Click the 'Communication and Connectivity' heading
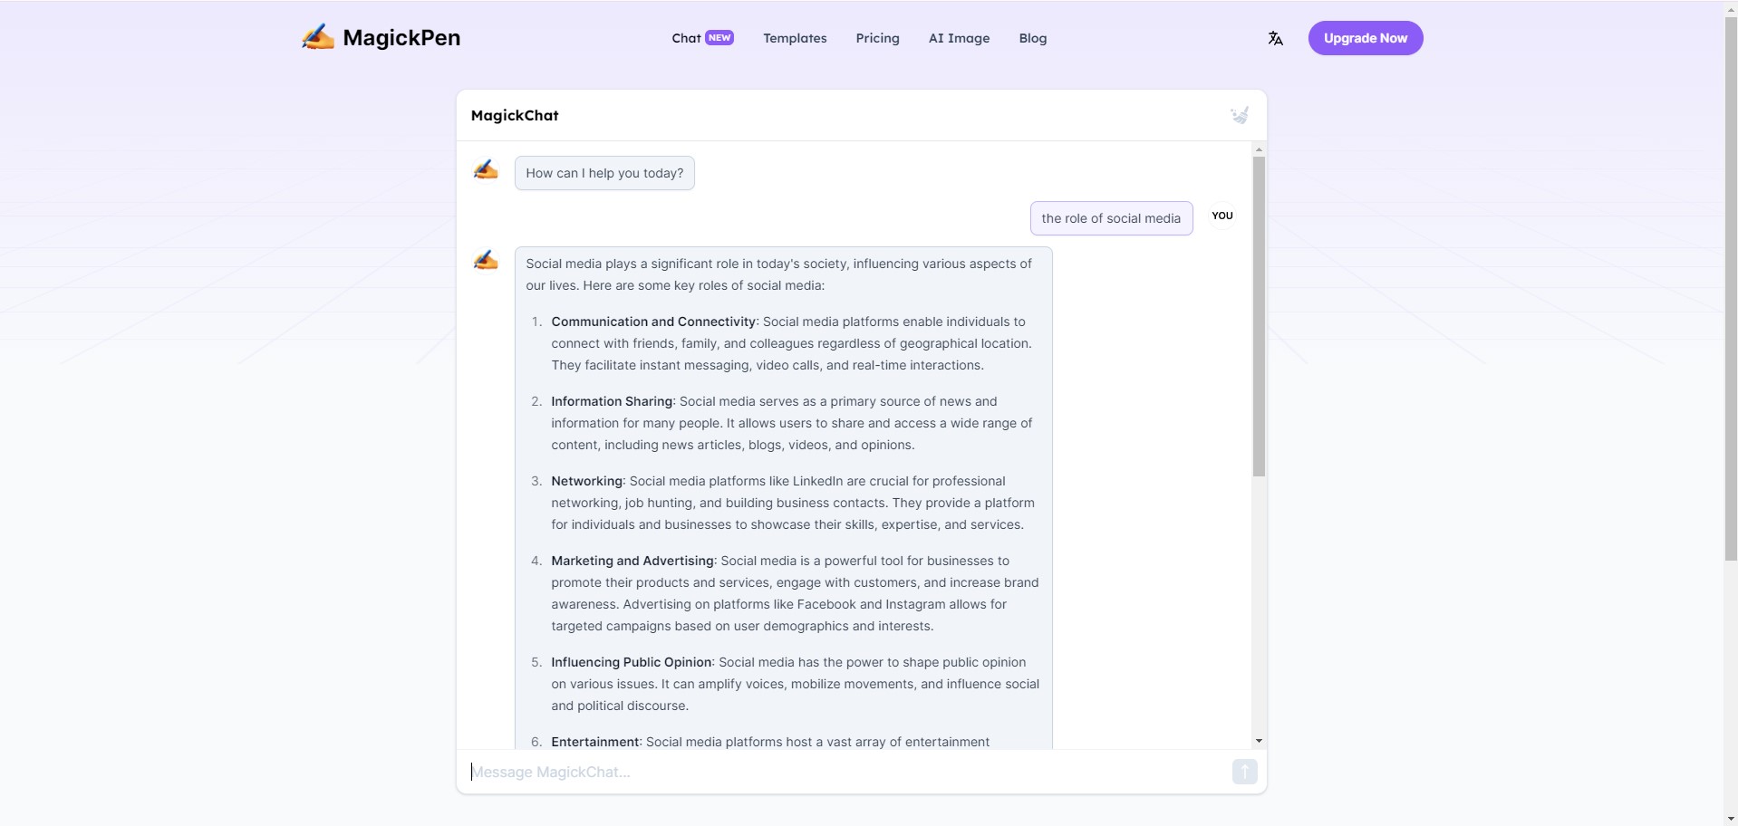 click(x=653, y=322)
